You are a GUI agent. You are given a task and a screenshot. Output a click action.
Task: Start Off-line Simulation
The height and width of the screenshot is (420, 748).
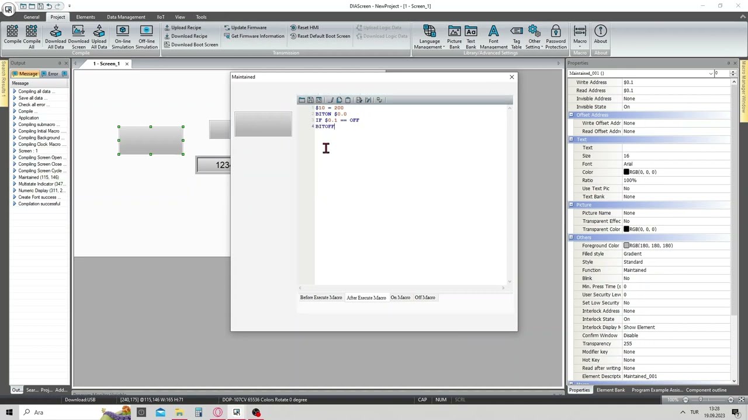(x=147, y=37)
